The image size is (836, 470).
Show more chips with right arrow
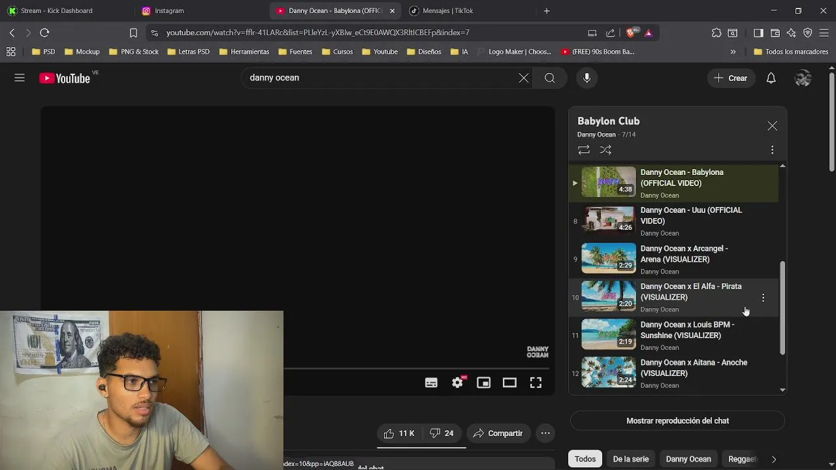coord(773,459)
